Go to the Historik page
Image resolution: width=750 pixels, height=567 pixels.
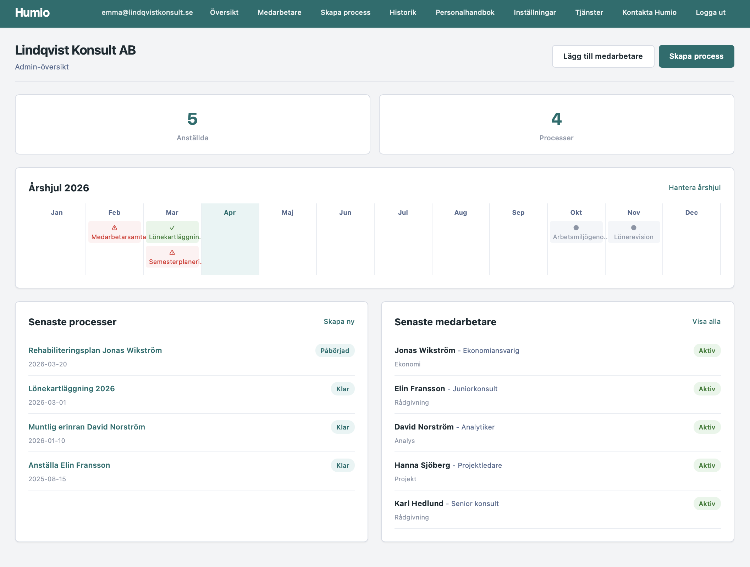click(x=403, y=13)
